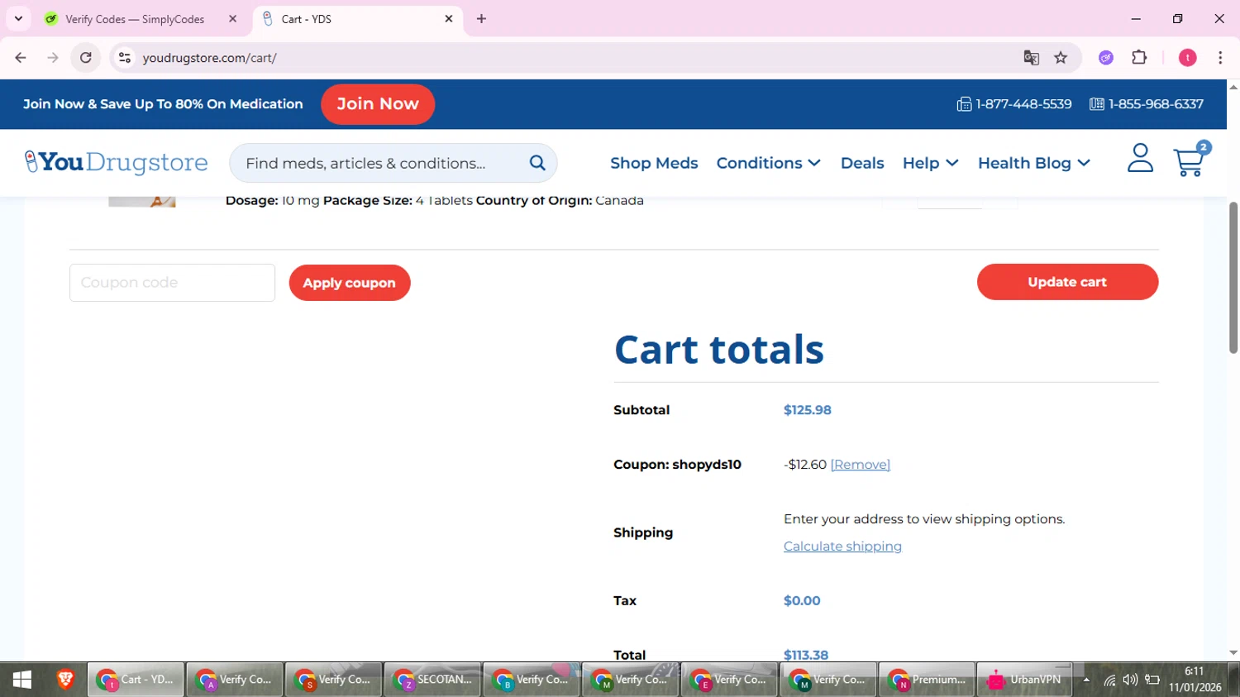Click the volume speaker tray icon

(1130, 680)
